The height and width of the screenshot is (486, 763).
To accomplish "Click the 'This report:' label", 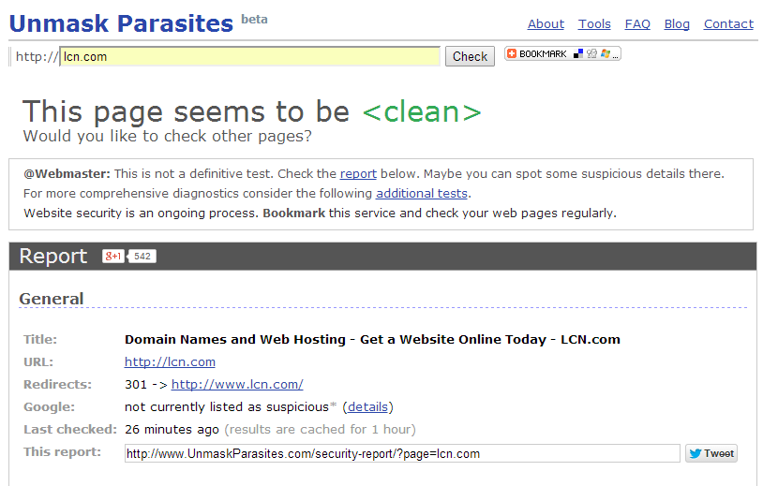I will [x=62, y=452].
